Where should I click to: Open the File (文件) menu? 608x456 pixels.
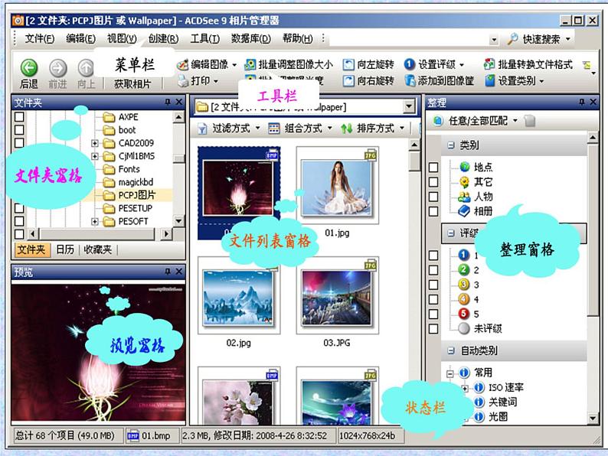[40, 38]
